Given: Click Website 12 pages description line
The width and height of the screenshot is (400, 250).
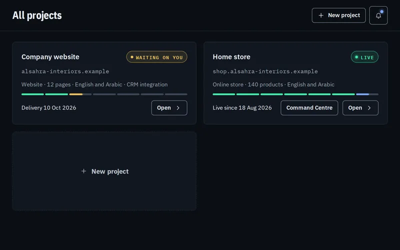Looking at the screenshot, I should [94, 84].
